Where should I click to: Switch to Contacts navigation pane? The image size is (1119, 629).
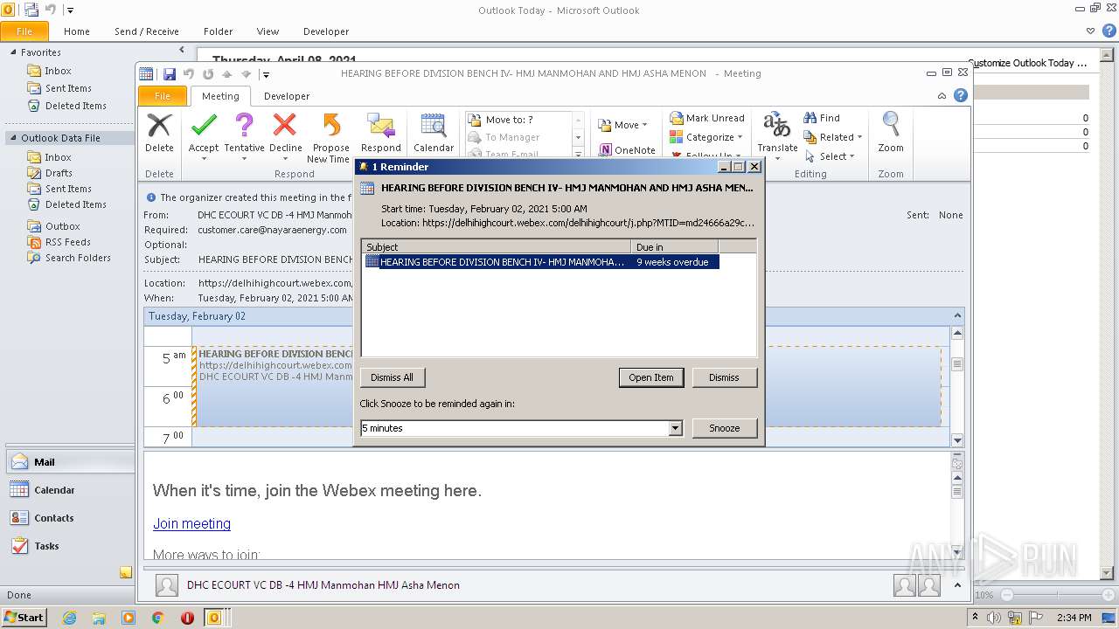pyautogui.click(x=70, y=518)
